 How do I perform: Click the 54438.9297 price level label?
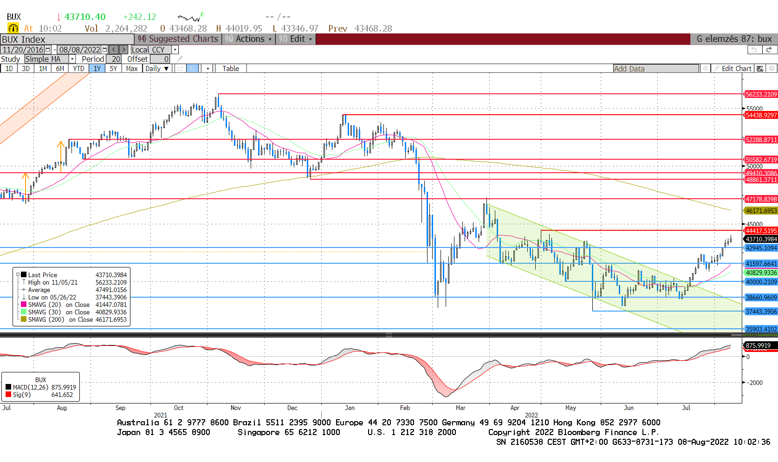[761, 115]
